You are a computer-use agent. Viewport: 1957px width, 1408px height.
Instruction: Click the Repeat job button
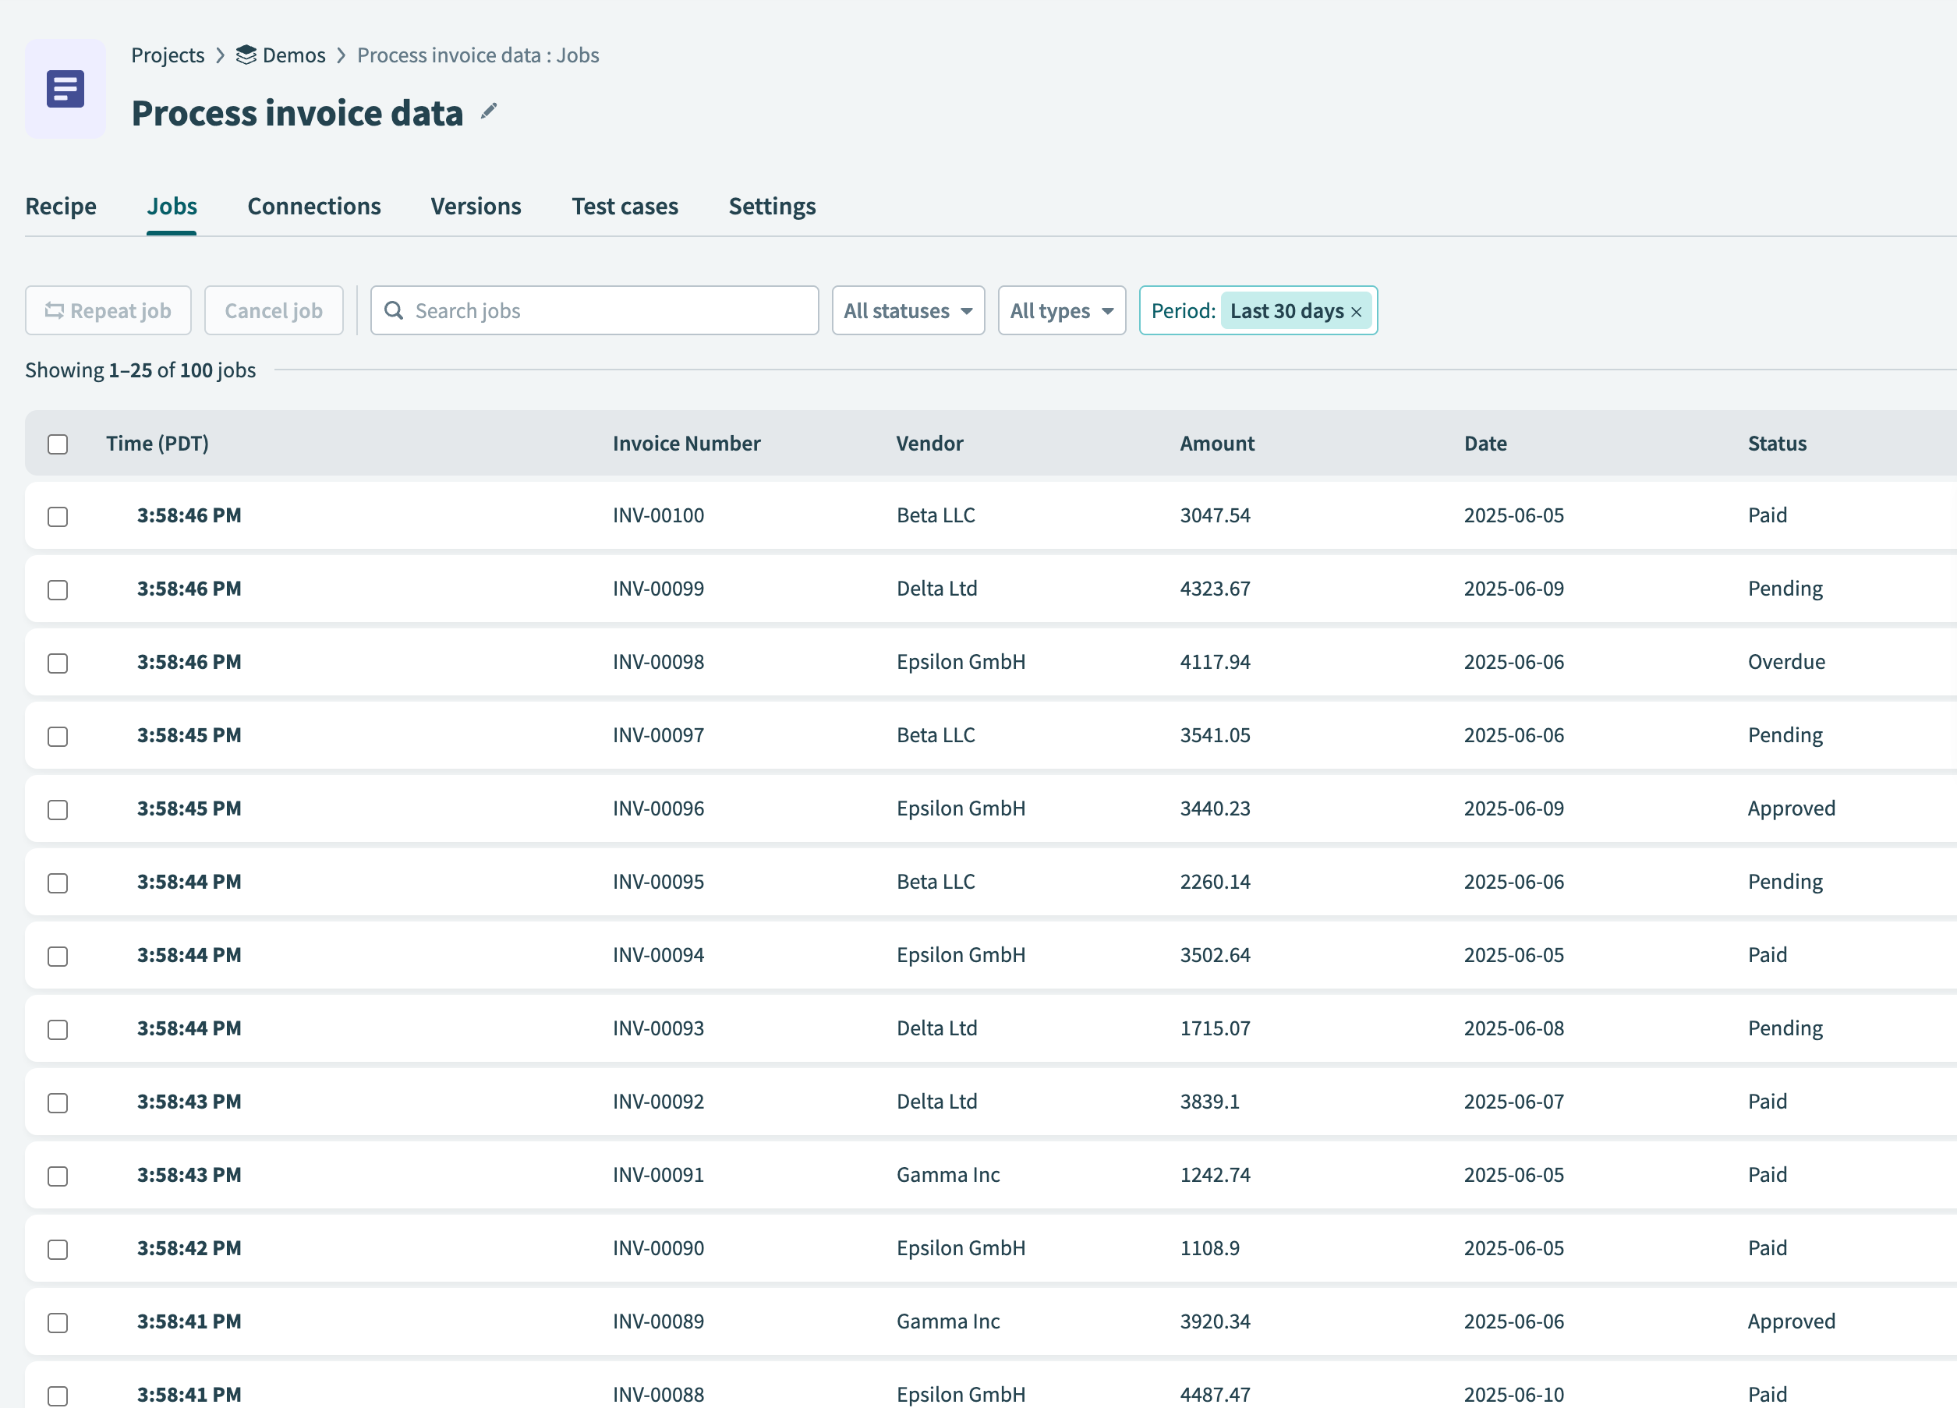108,310
